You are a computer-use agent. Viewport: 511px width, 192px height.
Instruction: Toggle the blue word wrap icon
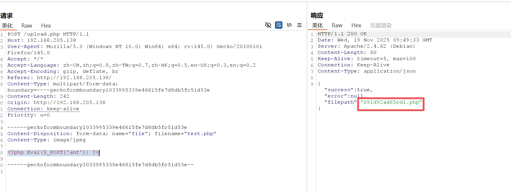(279, 25)
